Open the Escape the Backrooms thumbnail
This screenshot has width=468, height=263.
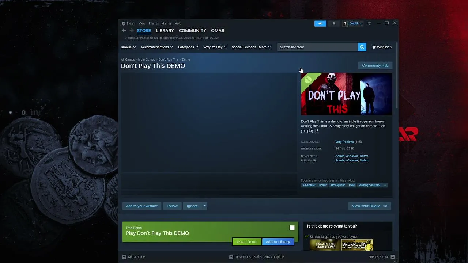[325, 245]
